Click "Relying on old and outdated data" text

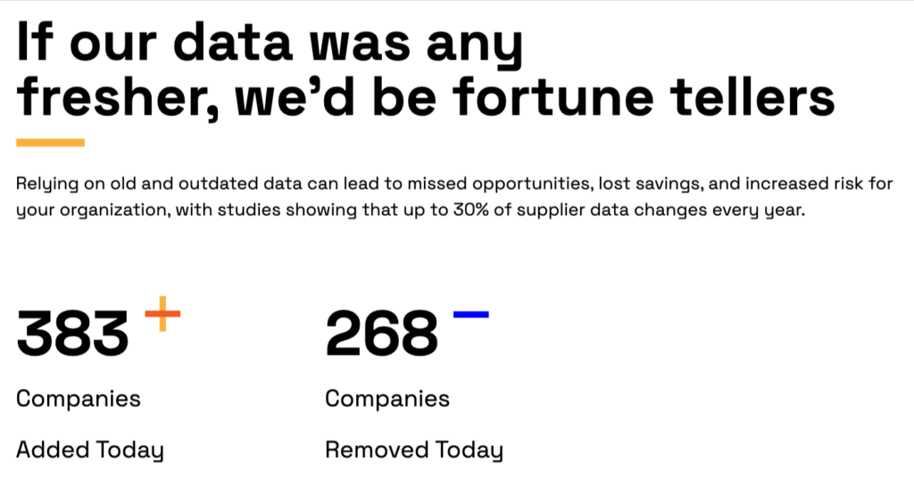tap(136, 185)
